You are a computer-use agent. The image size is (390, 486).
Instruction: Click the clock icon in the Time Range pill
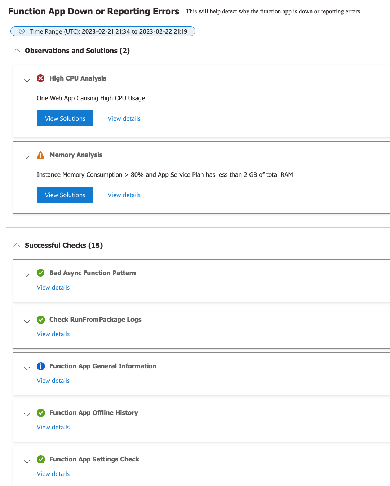click(21, 31)
